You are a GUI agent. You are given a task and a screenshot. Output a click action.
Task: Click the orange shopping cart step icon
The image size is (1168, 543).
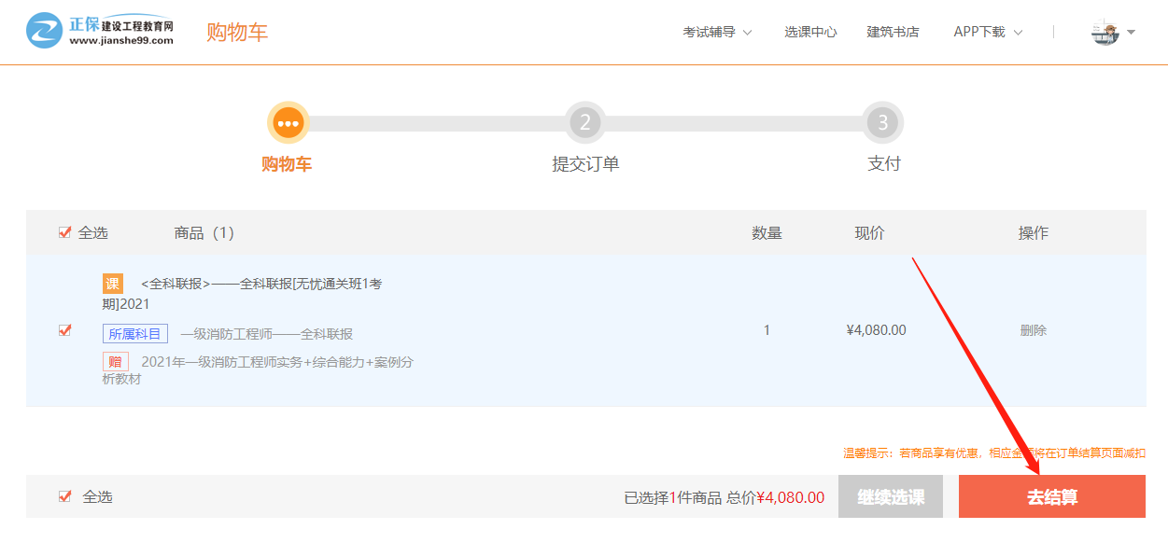(x=288, y=122)
